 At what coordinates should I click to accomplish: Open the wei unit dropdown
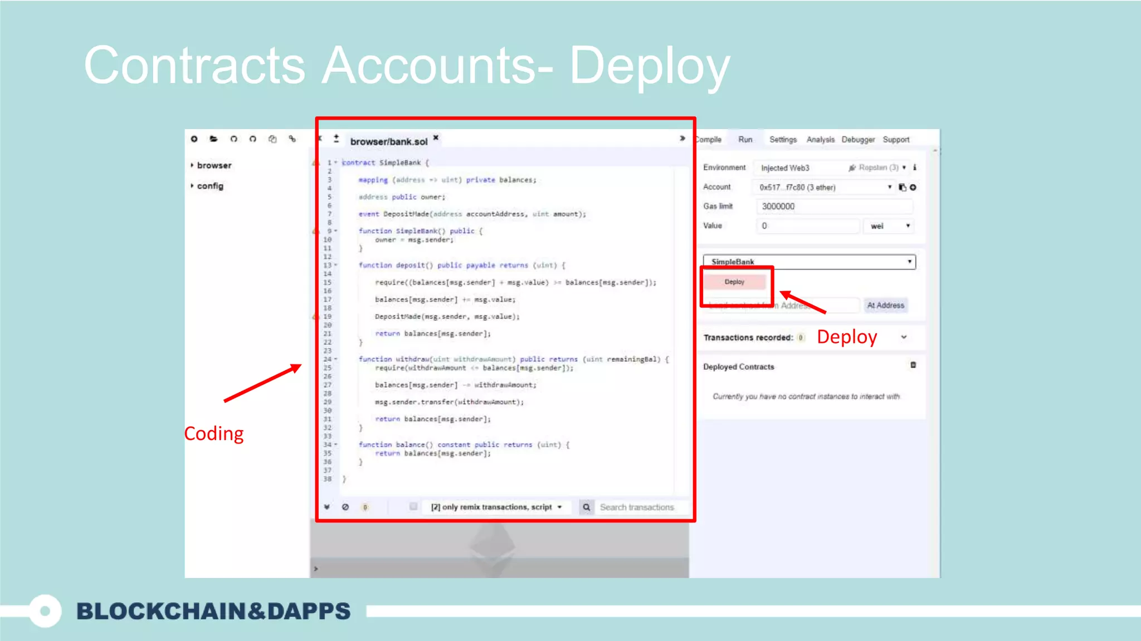tap(889, 226)
